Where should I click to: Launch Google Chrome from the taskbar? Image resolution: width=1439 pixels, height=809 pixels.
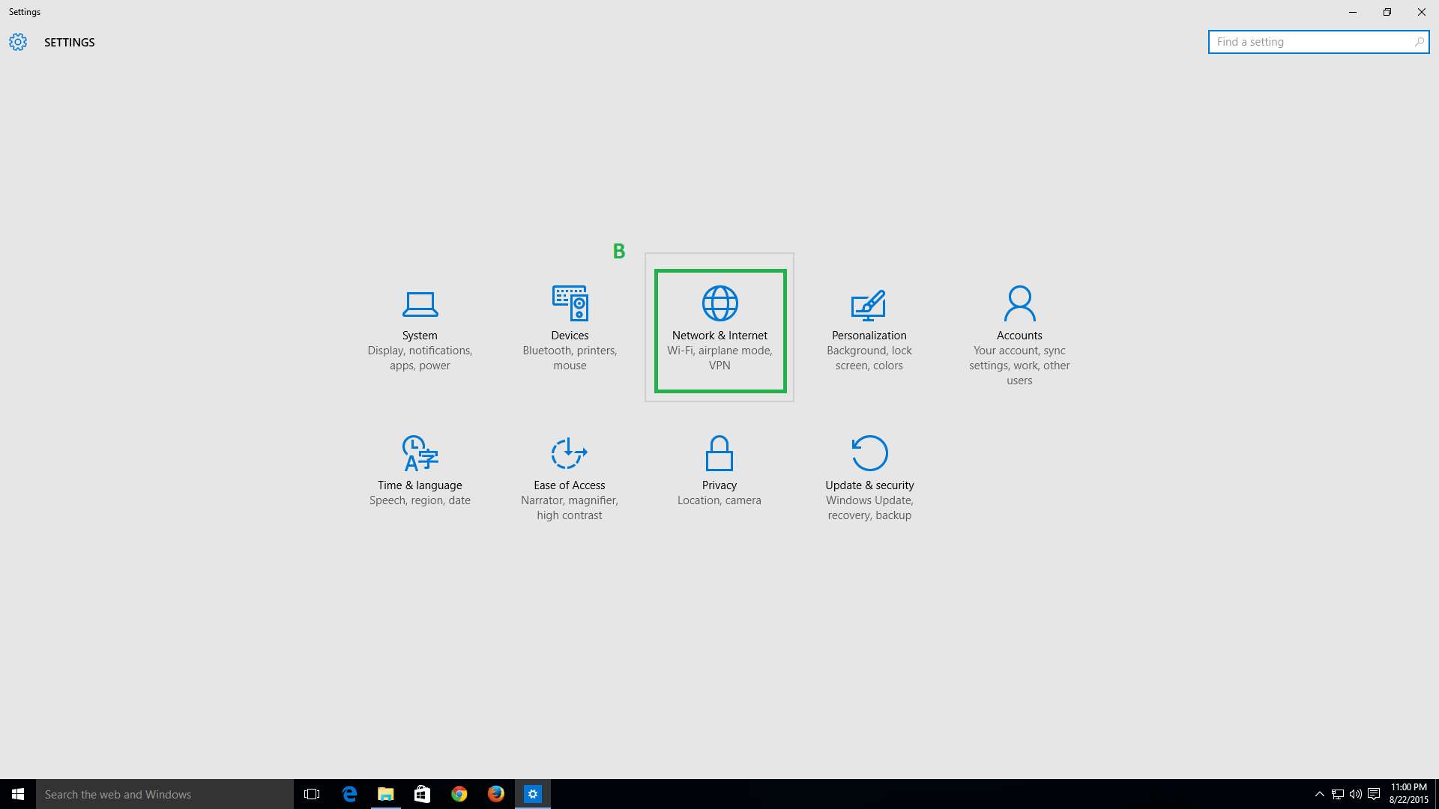click(x=459, y=794)
